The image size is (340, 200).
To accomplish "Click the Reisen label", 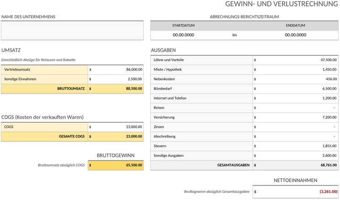I will [159, 108].
